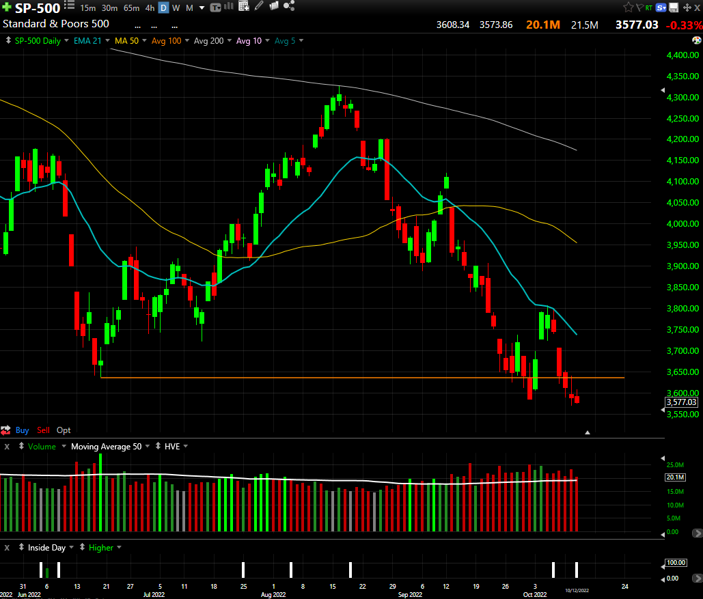Click the SP-500 symbol title

click(37, 8)
